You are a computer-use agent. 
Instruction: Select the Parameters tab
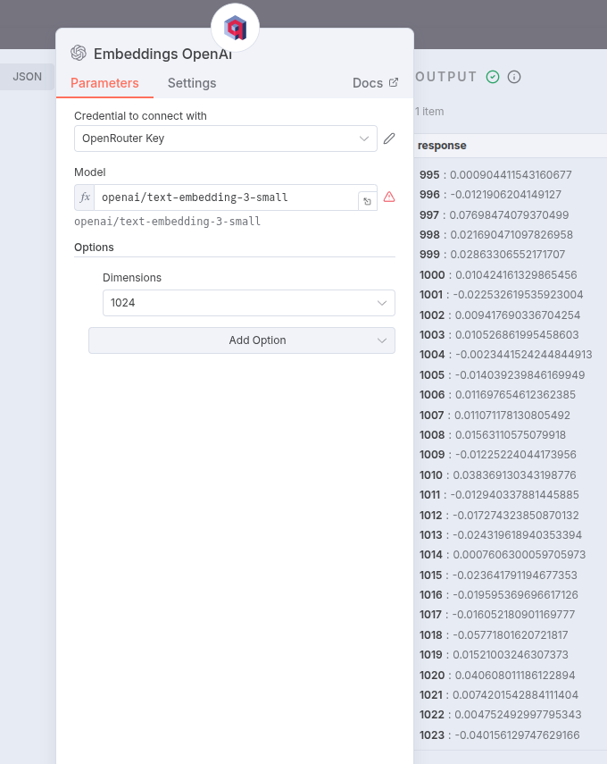[104, 83]
